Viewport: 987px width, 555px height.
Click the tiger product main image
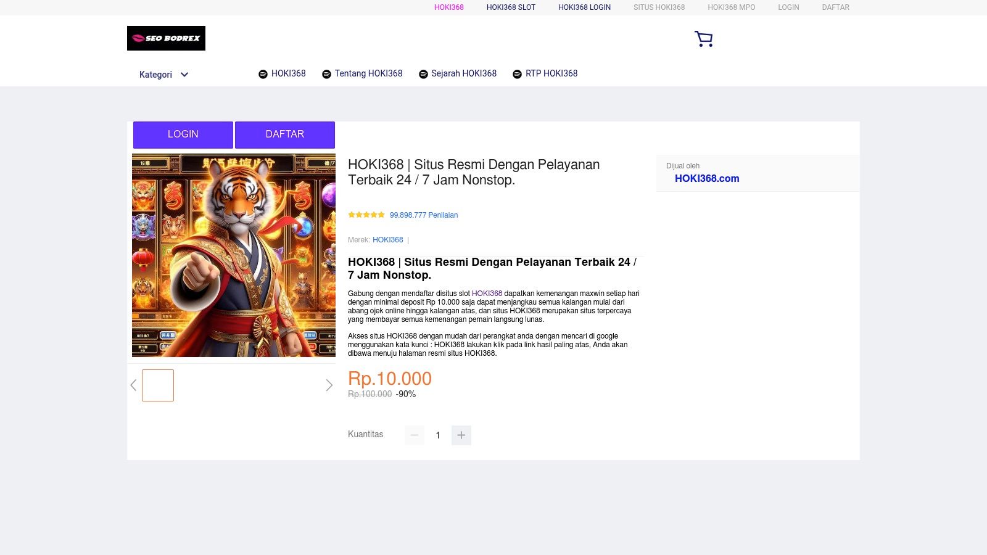click(234, 255)
